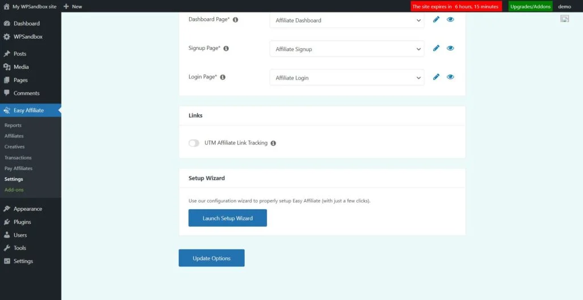The image size is (583, 300).
Task: Open the Dashboard gauge icon in sidebar
Action: point(7,23)
